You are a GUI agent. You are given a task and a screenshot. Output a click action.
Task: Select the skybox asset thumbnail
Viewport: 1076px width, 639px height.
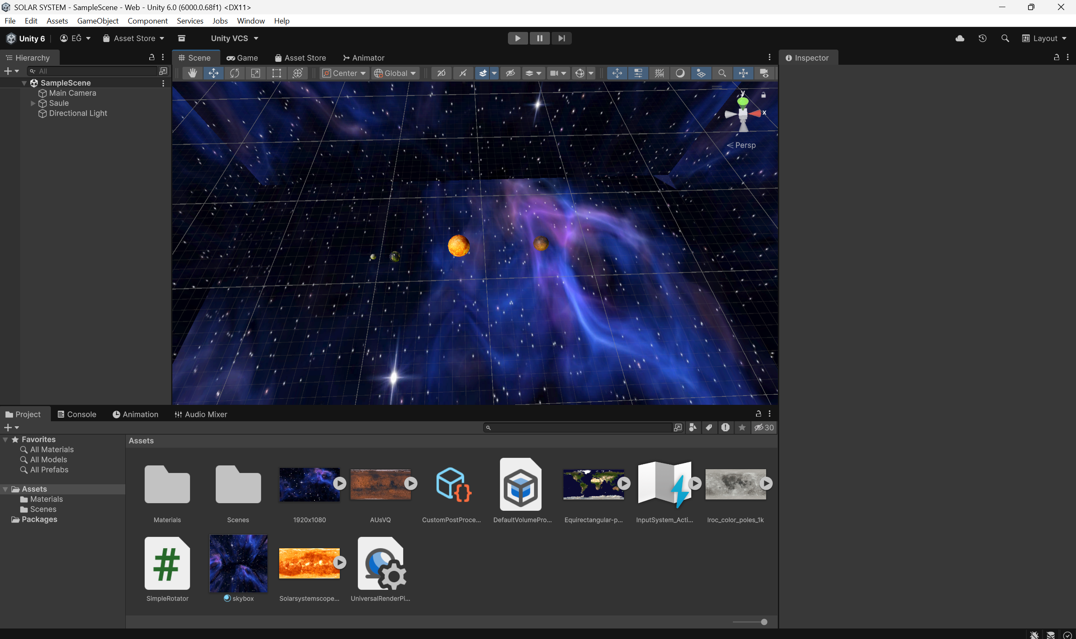tap(238, 563)
